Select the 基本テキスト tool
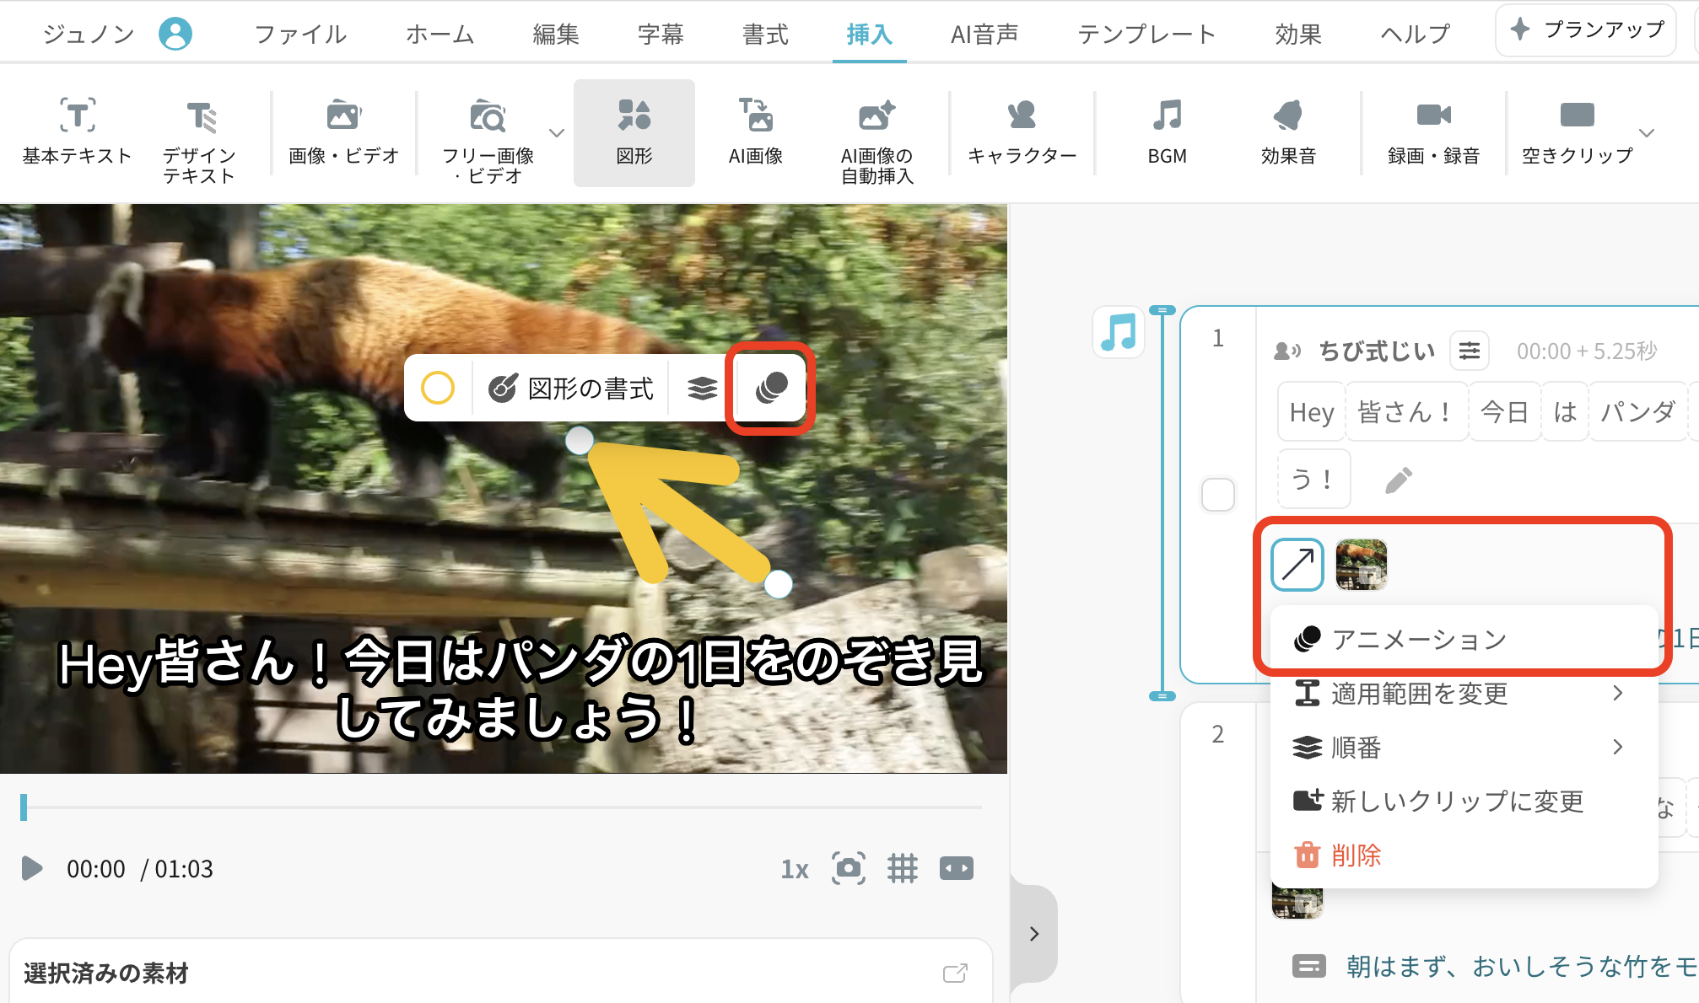The width and height of the screenshot is (1699, 1003). (77, 131)
